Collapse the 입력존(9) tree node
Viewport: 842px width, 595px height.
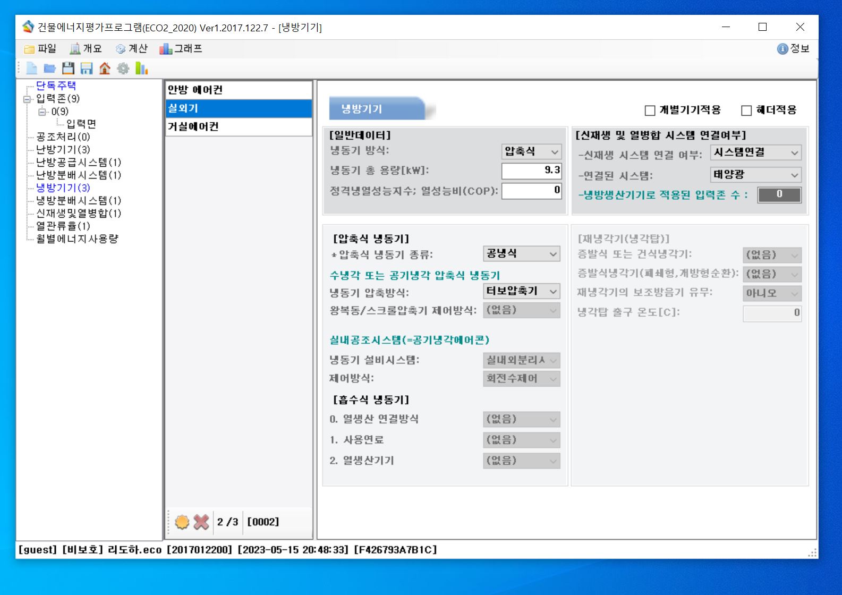click(x=27, y=99)
